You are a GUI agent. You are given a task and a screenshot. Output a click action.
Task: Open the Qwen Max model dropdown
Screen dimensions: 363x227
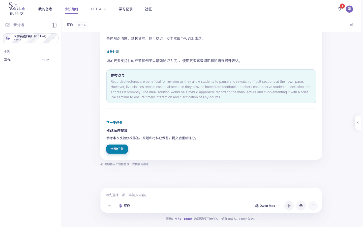coord(267,206)
